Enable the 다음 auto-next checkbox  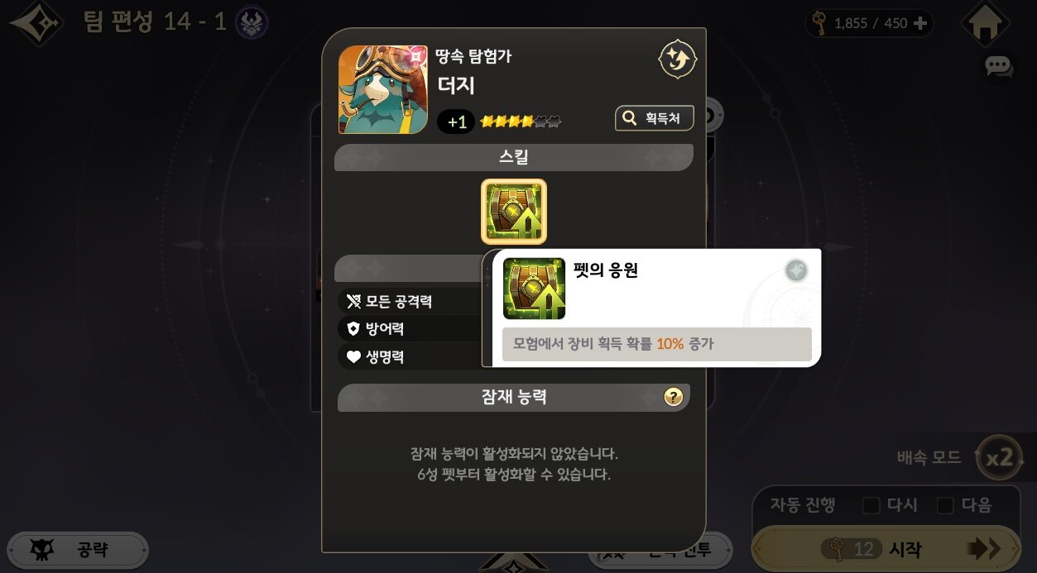[x=945, y=505]
